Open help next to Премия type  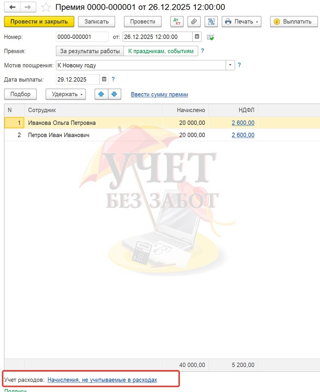[203, 51]
